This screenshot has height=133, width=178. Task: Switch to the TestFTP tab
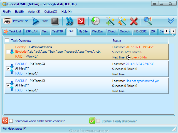pyautogui.click(x=58, y=32)
